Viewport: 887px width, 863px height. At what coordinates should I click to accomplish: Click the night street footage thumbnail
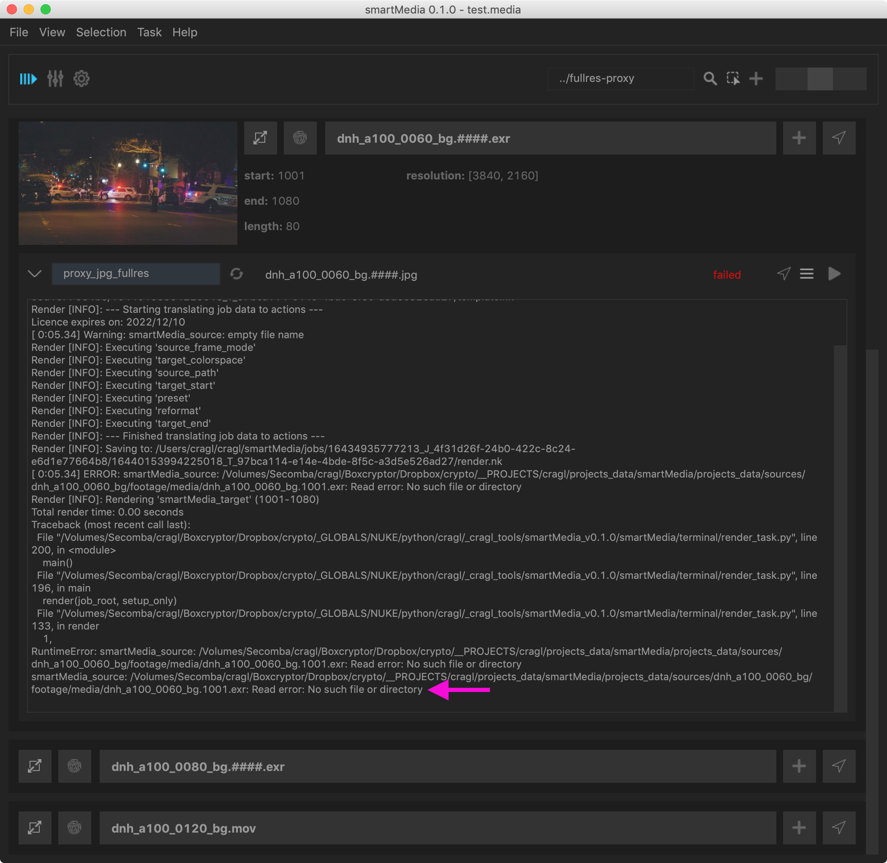click(x=128, y=183)
